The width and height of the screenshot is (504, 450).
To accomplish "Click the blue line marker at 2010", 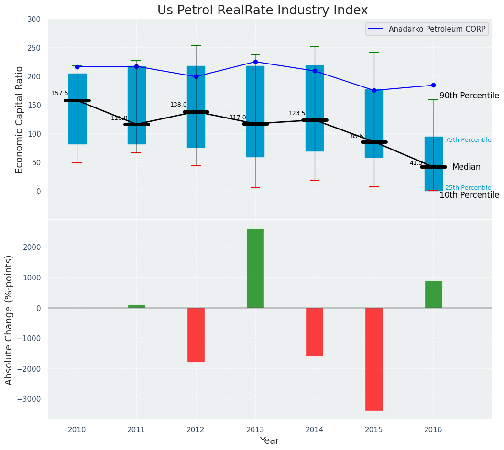I will [77, 67].
